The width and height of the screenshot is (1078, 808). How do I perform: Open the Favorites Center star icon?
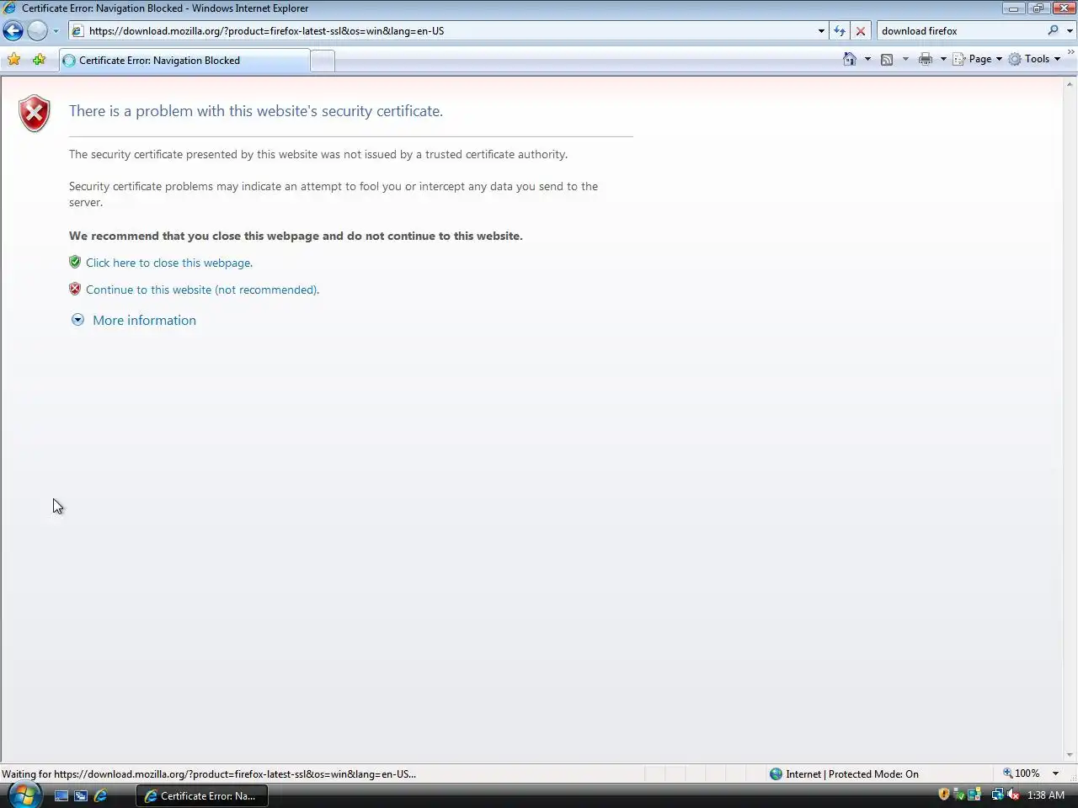[13, 60]
